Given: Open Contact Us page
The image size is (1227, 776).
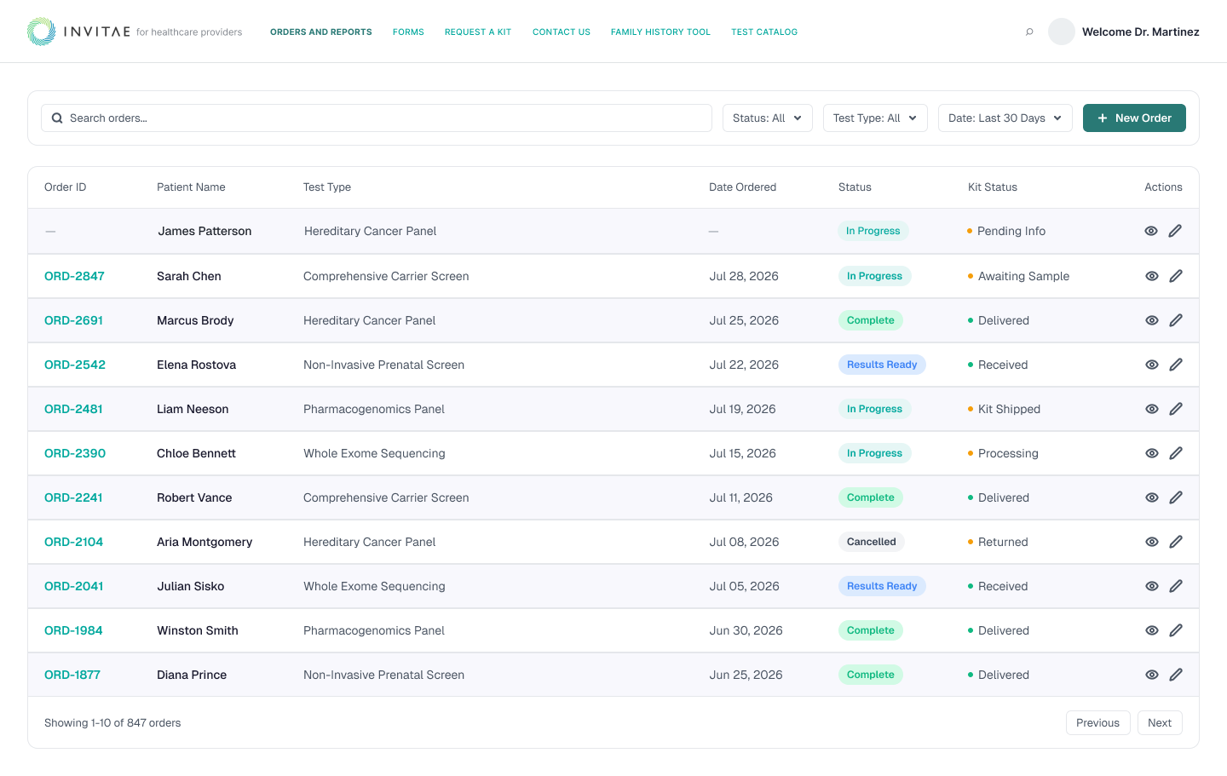Looking at the screenshot, I should 562,32.
